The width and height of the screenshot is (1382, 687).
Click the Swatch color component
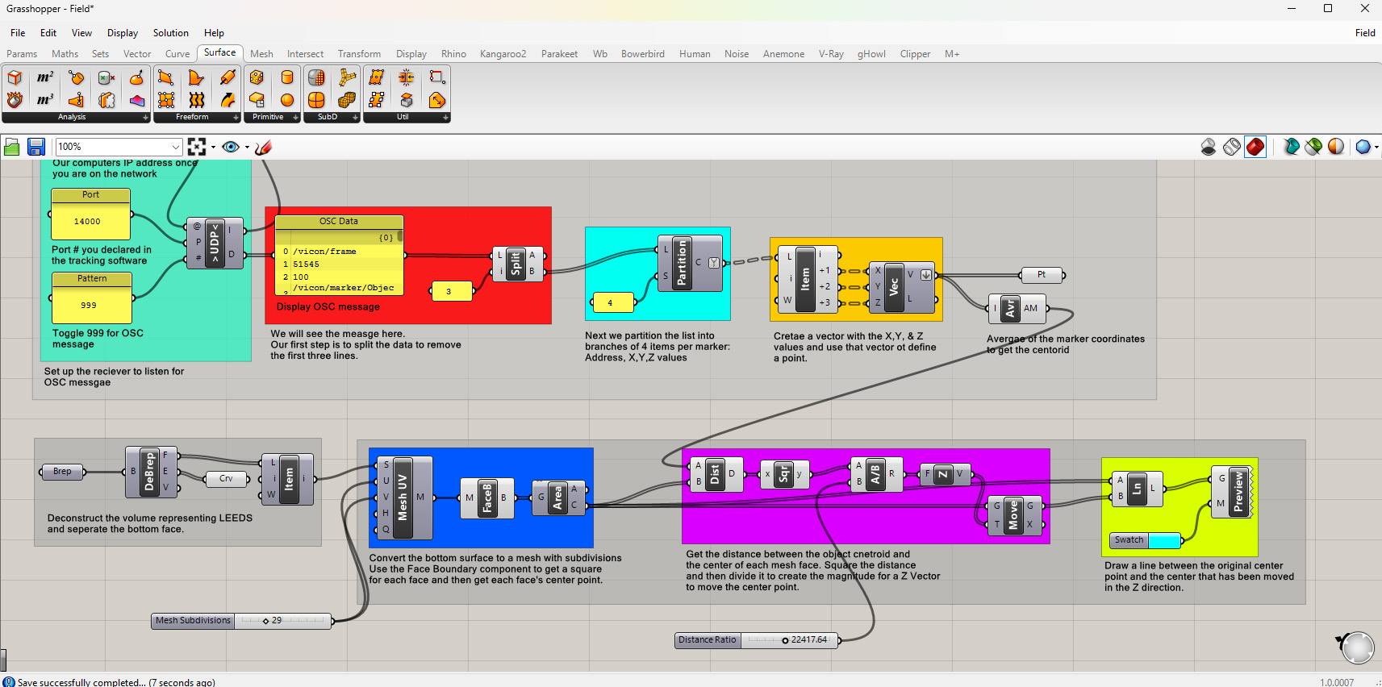coord(1129,540)
